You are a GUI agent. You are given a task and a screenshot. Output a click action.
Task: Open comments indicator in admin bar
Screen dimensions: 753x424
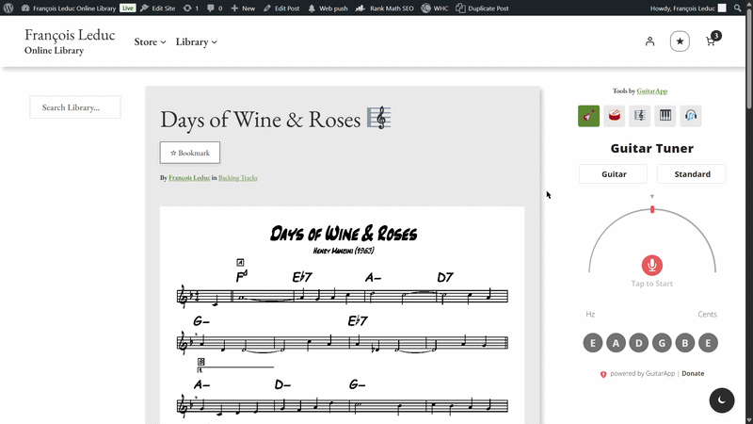pos(215,8)
